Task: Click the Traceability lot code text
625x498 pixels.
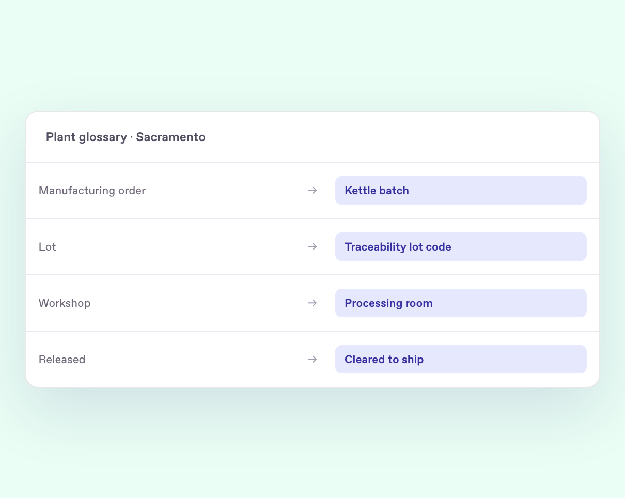Action: coord(398,247)
